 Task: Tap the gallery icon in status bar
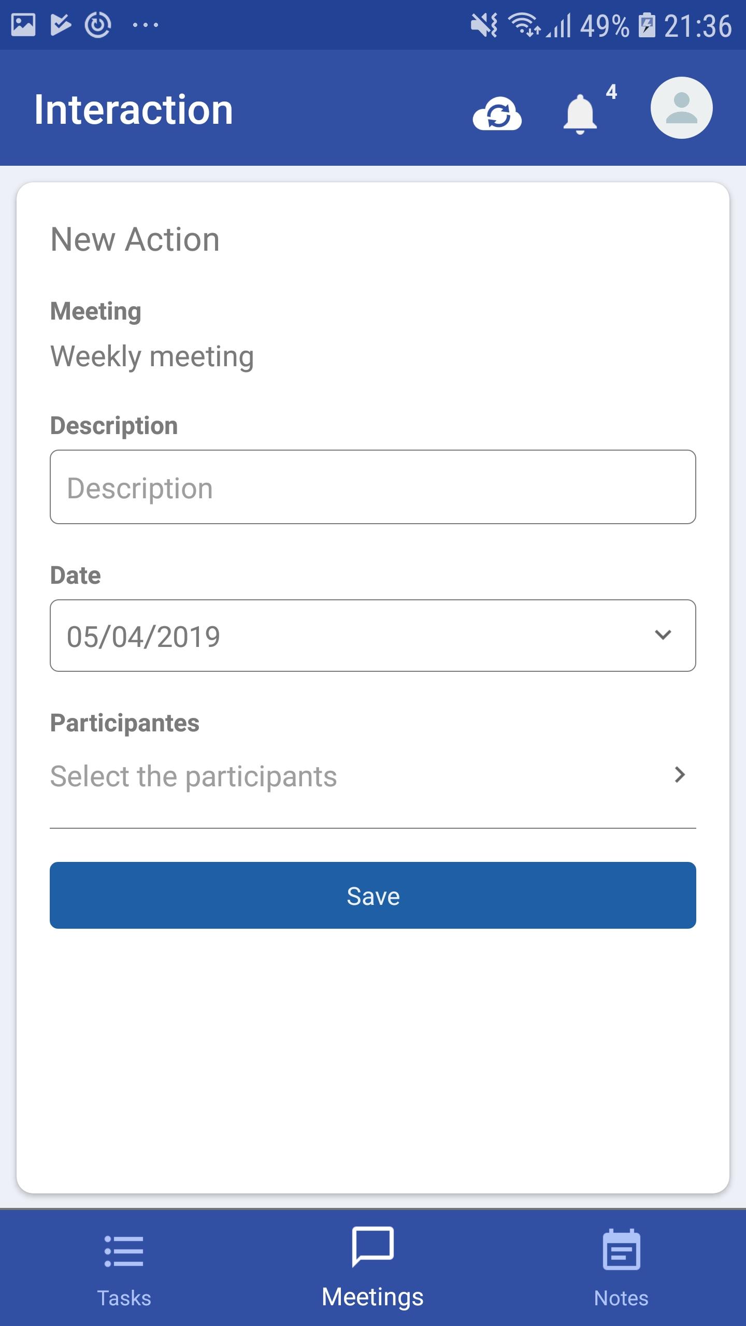(23, 25)
